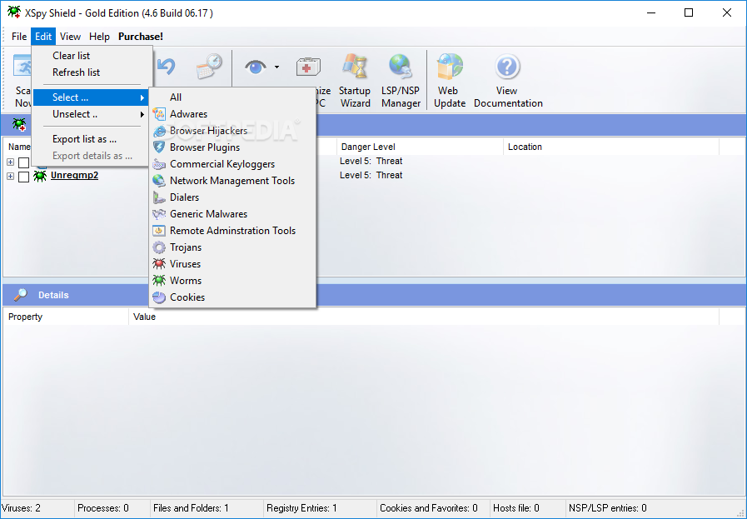Viewport: 747px width, 519px height.
Task: Click the green bug icon beside Unregmp2
Action: pyautogui.click(x=40, y=176)
